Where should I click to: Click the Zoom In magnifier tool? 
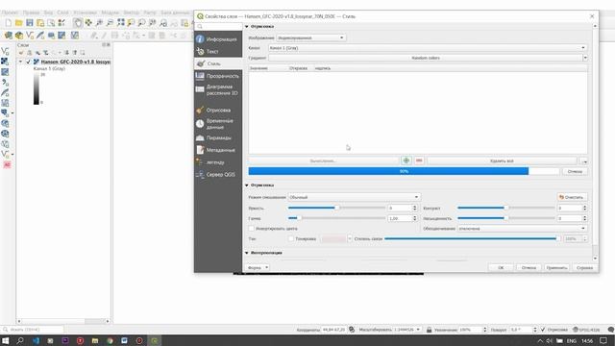pyautogui.click(x=99, y=23)
